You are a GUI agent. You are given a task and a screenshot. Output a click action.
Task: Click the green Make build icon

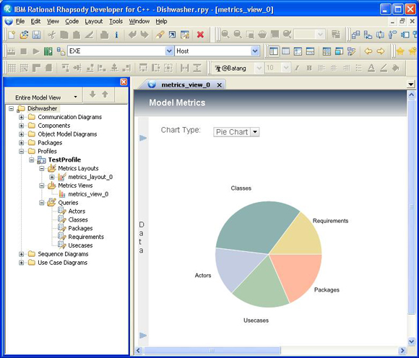pyautogui.click(x=48, y=51)
